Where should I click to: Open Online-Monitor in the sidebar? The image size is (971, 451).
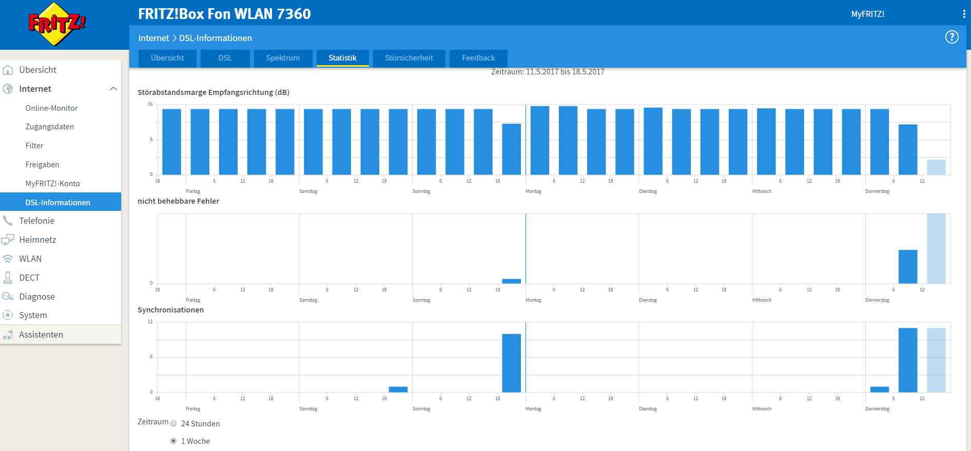[x=51, y=108]
